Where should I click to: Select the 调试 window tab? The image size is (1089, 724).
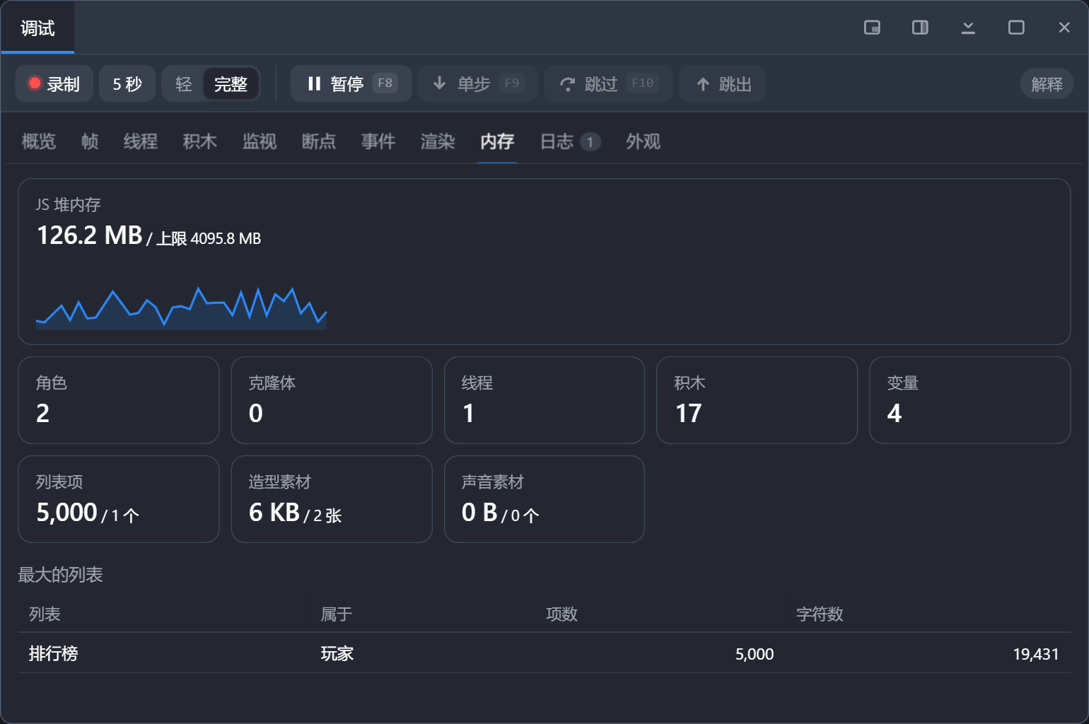tap(37, 28)
